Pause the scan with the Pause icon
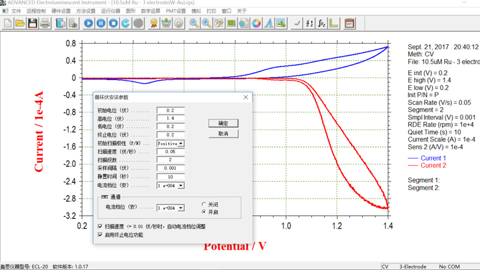Image resolution: width=480 pixels, height=270 pixels. pyautogui.click(x=101, y=23)
